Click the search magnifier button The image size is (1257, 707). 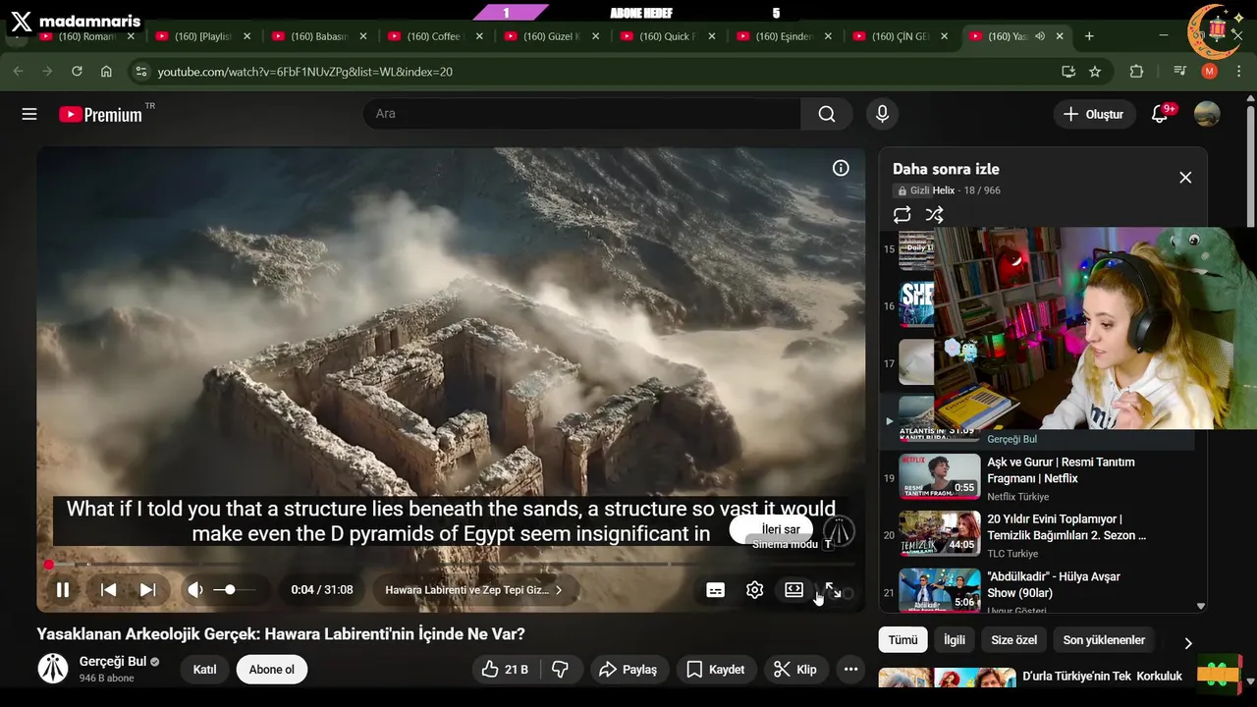point(827,114)
